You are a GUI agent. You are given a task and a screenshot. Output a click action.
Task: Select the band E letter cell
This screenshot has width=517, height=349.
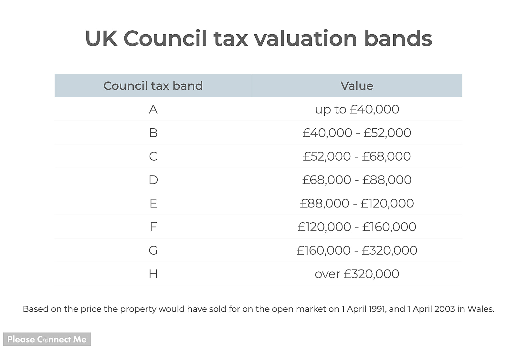coord(153,203)
